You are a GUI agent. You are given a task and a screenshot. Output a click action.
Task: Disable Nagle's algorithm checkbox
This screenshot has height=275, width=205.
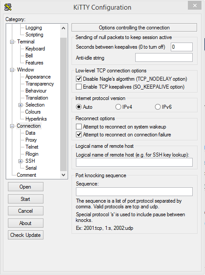(79, 79)
